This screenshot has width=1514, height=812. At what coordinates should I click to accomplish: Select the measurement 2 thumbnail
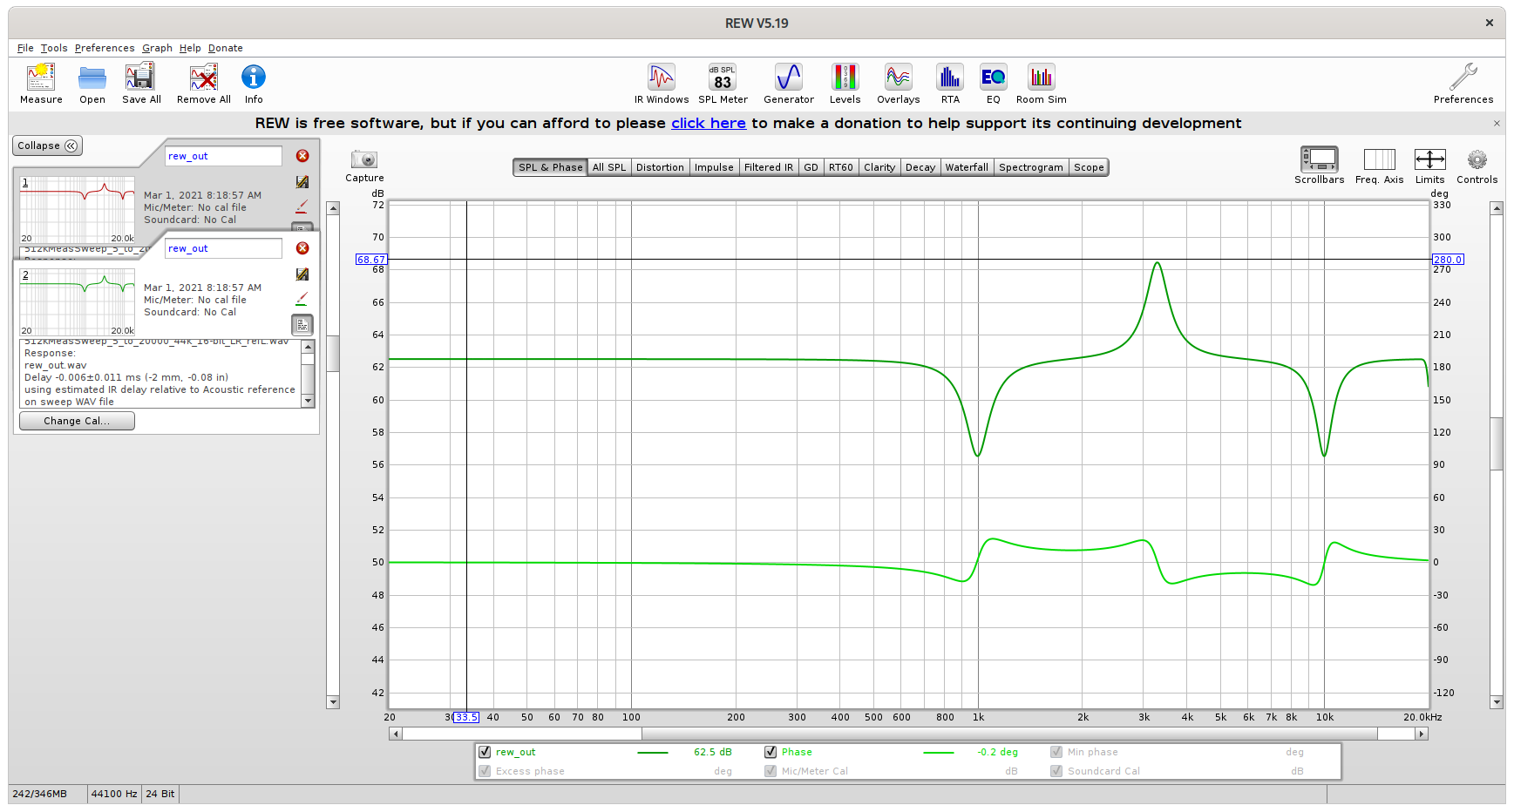tap(77, 302)
